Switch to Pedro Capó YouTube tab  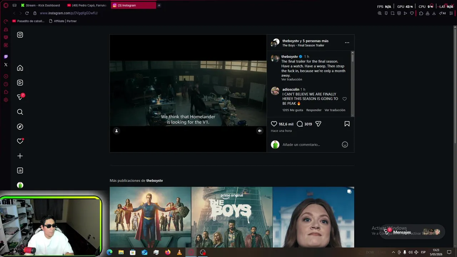[x=87, y=5]
